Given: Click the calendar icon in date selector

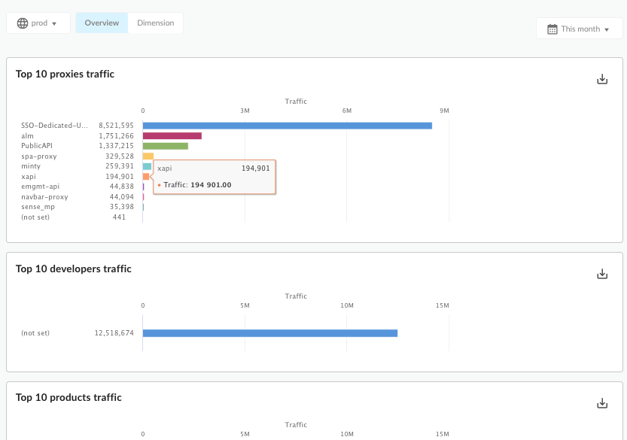Looking at the screenshot, I should 552,29.
